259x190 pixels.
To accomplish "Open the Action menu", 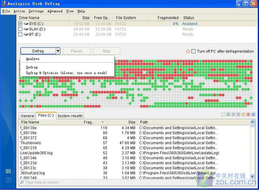I will (x=19, y=11).
